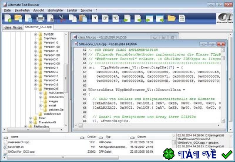Expand the Version2-0 folder node

(x=36, y=59)
